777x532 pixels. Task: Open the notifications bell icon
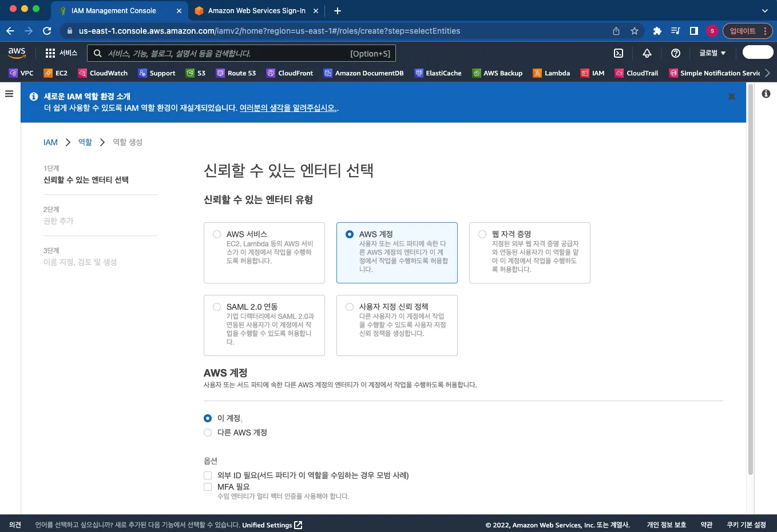pyautogui.click(x=647, y=53)
